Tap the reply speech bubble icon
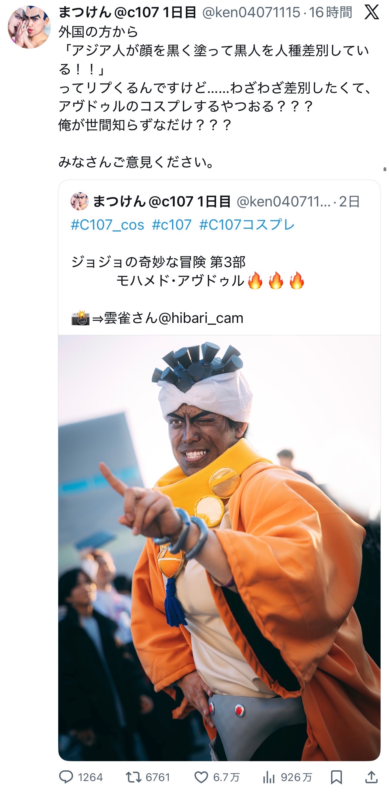 [x=66, y=777]
